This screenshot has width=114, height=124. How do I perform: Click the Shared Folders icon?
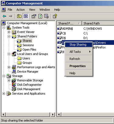point(14,36)
